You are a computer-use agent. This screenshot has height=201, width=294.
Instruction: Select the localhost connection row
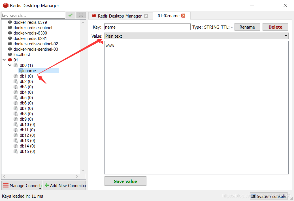[x=22, y=55]
